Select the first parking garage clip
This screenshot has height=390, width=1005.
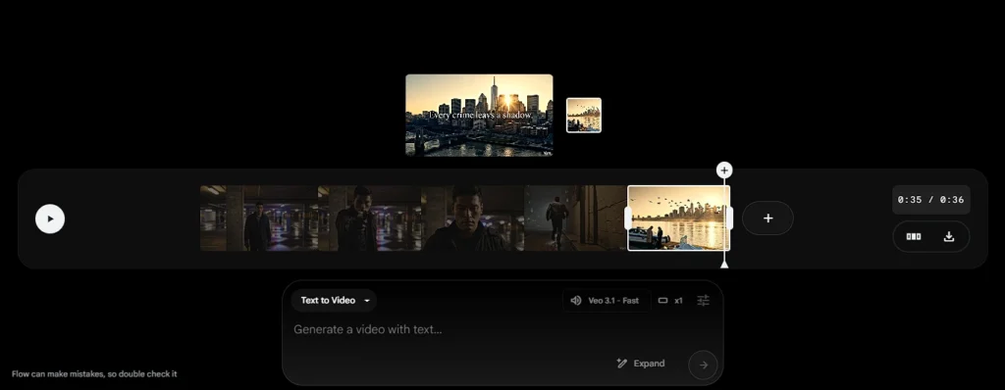259,219
